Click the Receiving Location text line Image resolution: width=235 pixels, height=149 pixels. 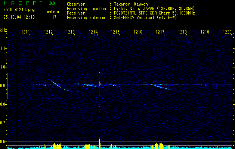(131, 9)
